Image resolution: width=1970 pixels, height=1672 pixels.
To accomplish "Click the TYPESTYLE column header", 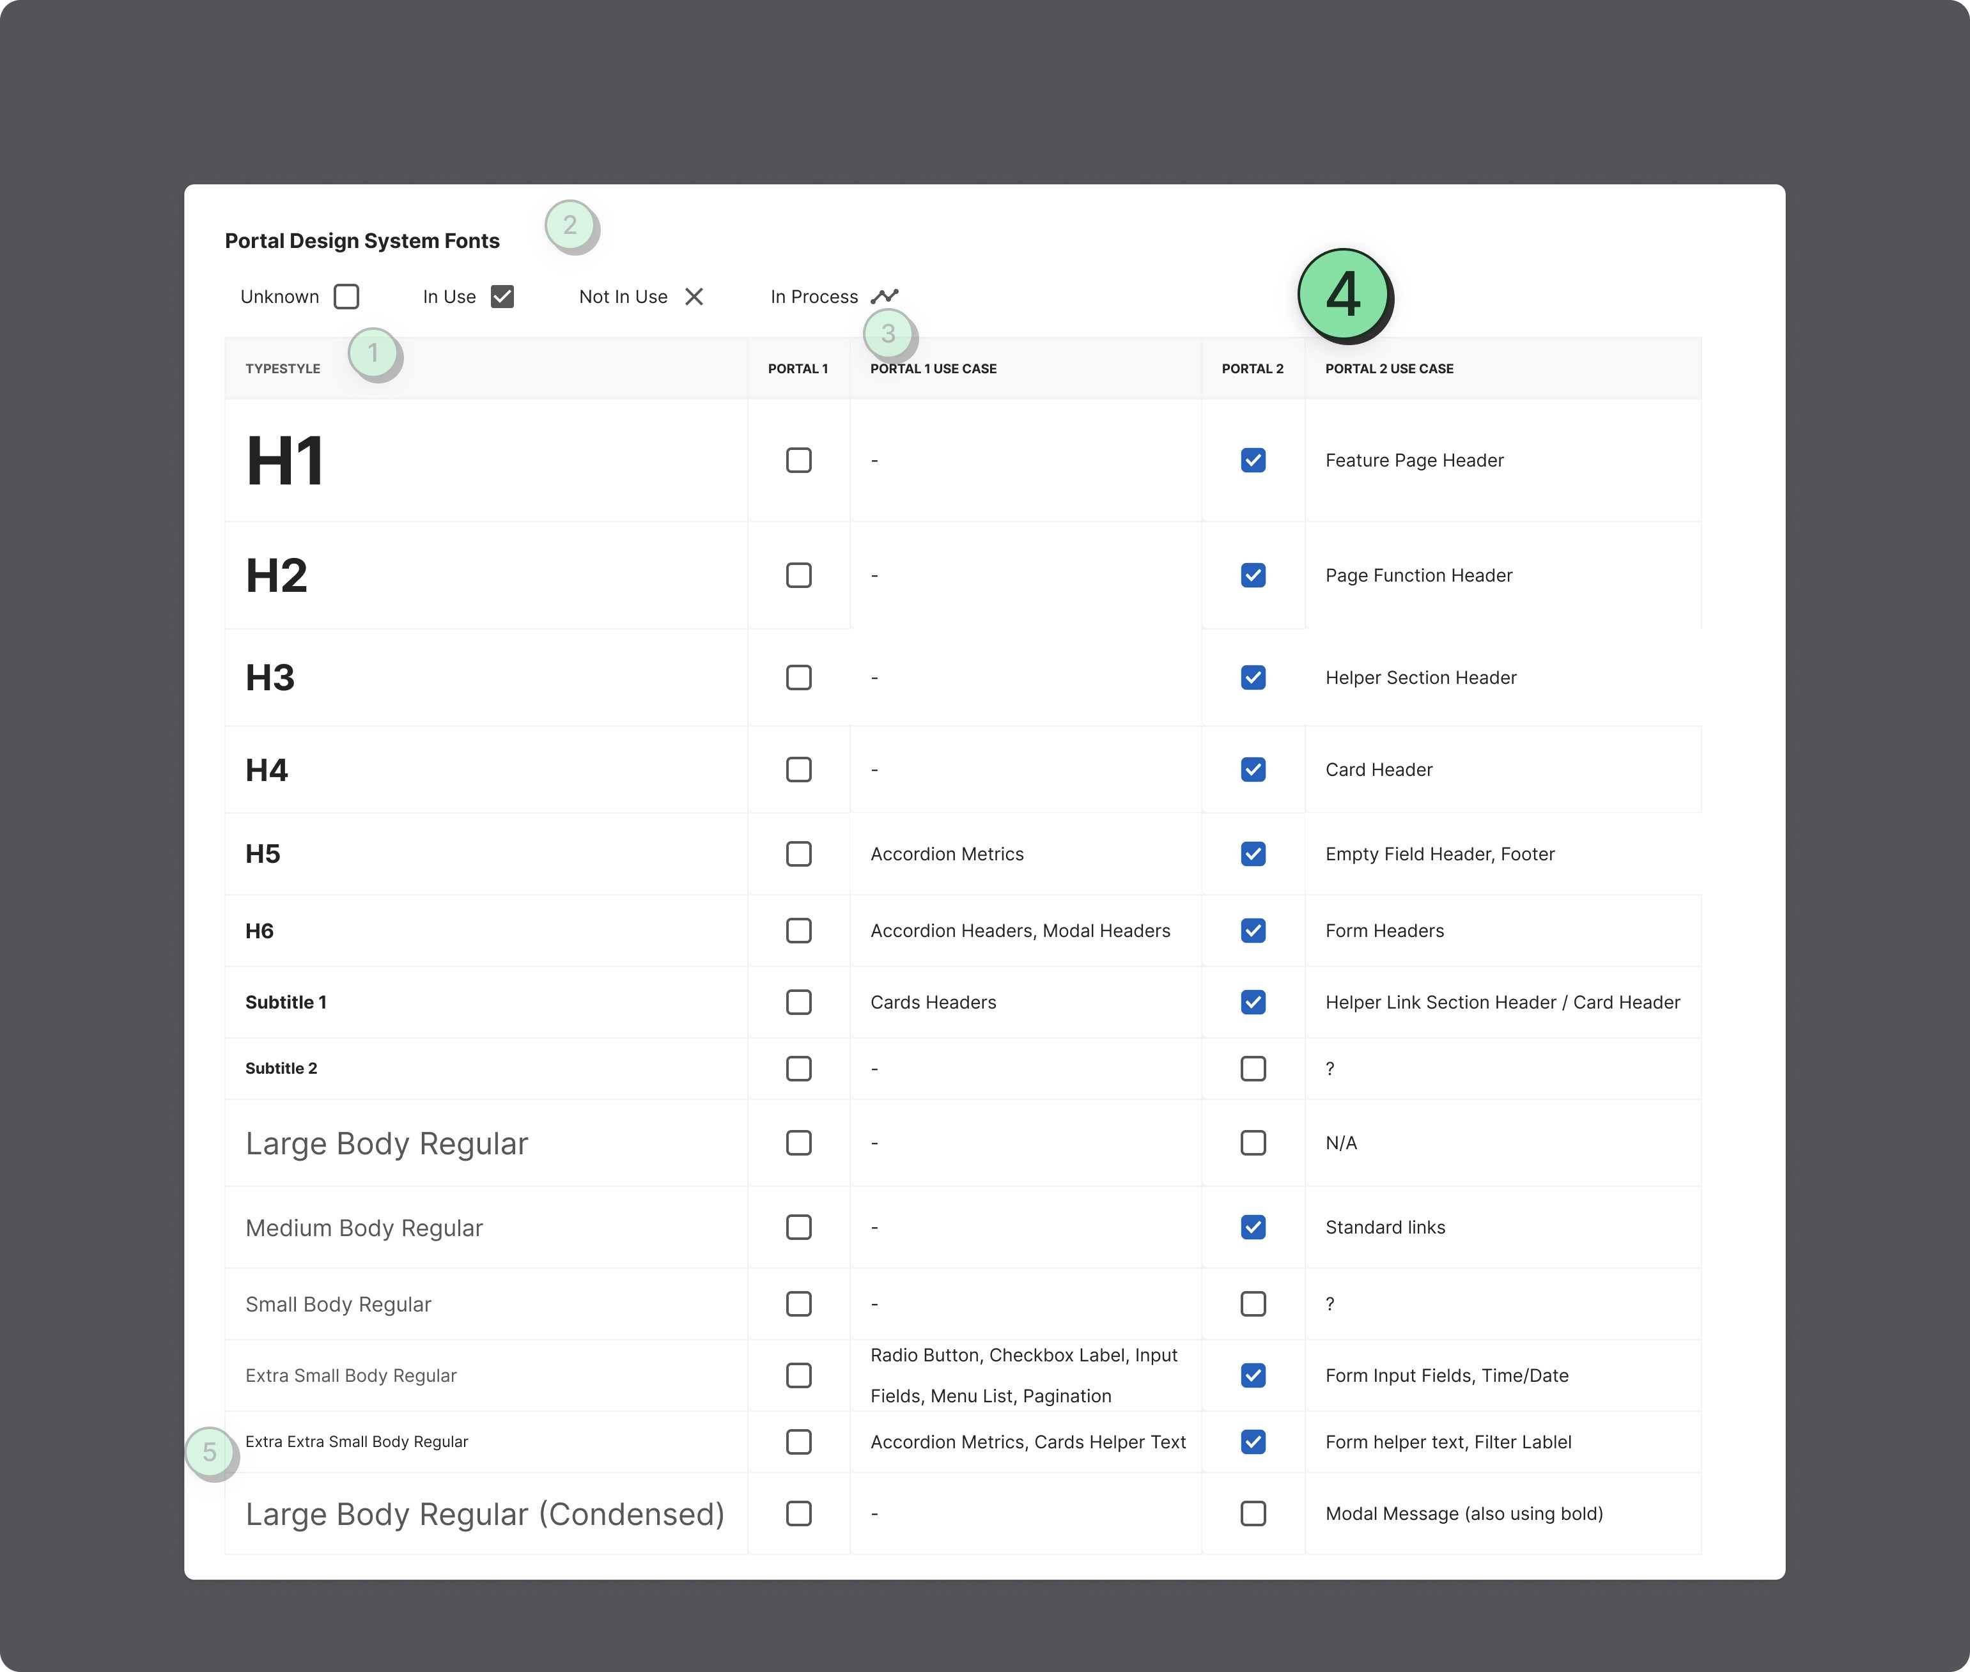I will [283, 369].
